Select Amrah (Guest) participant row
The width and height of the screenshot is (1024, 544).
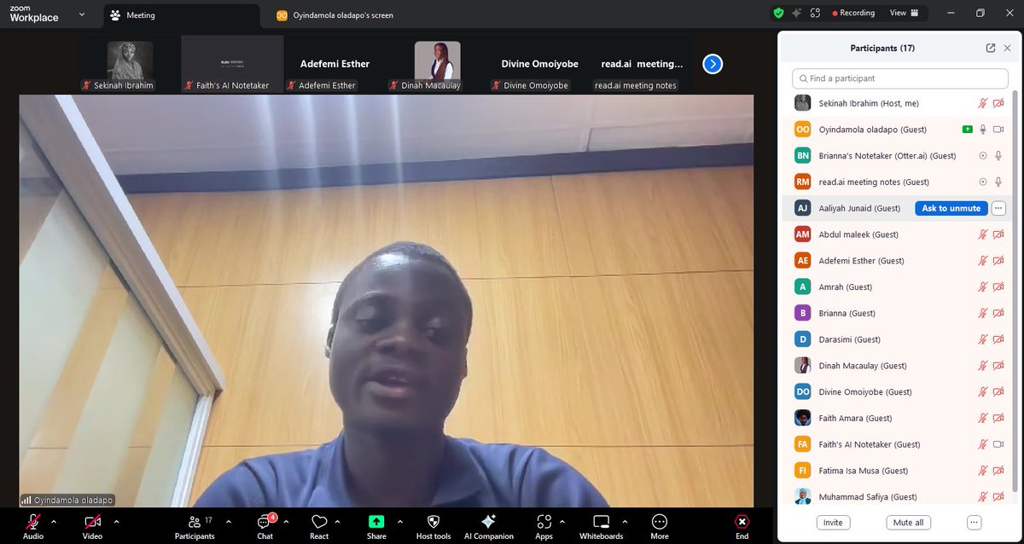(x=899, y=286)
